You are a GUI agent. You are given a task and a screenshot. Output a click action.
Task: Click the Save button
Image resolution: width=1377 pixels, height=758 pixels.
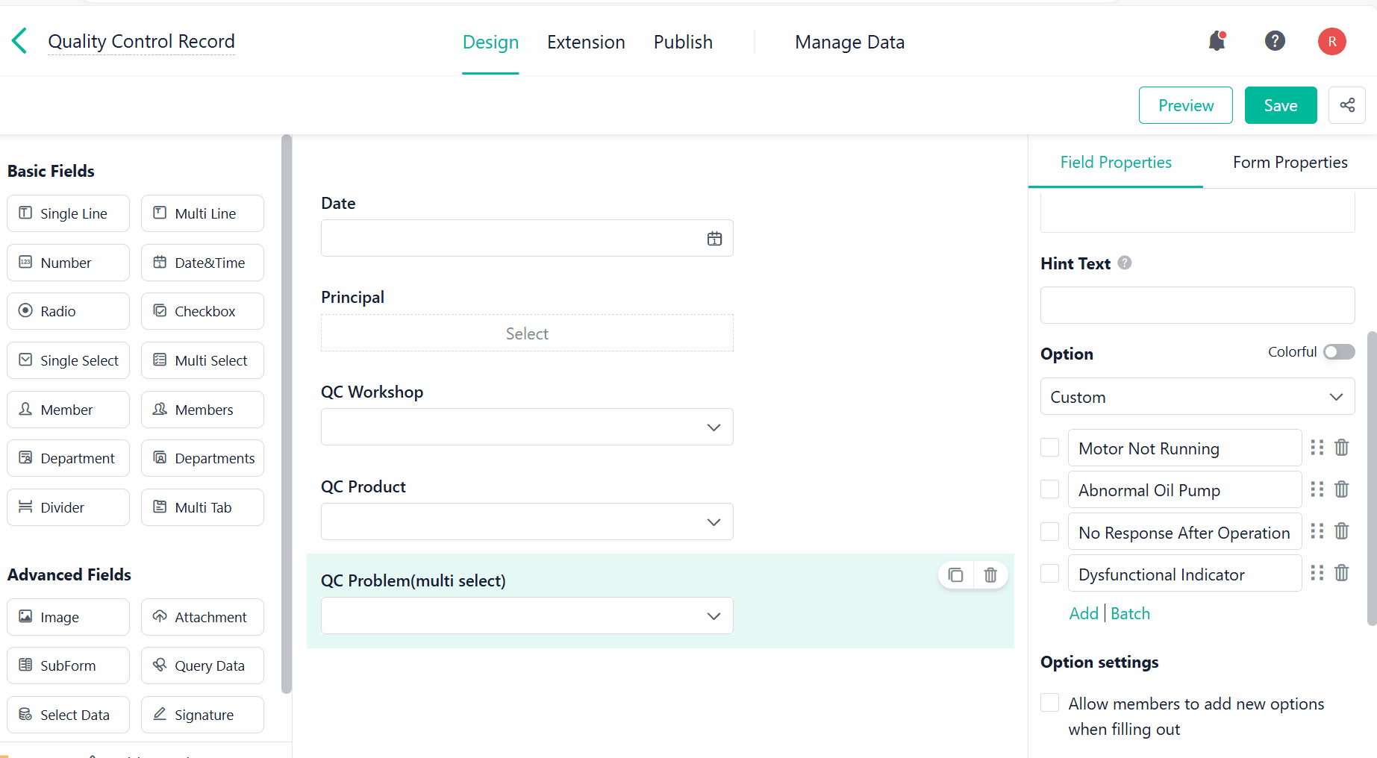(1280, 106)
